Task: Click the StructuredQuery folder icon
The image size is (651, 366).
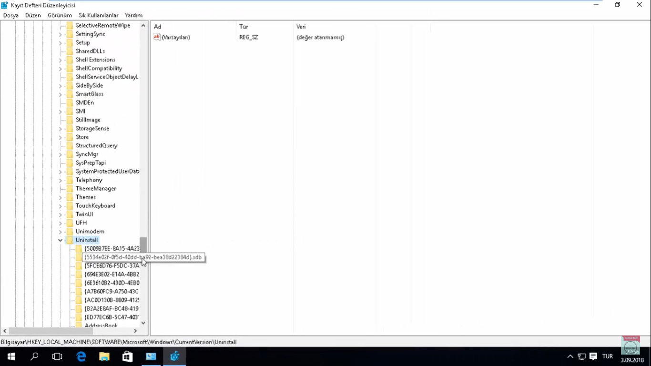Action: [x=70, y=145]
